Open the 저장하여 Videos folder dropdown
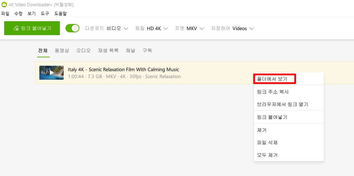 233,29
